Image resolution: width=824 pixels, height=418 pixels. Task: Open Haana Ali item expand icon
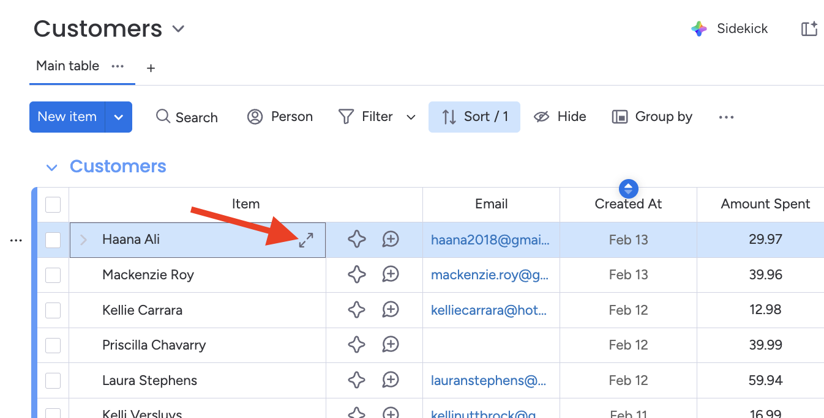point(306,240)
